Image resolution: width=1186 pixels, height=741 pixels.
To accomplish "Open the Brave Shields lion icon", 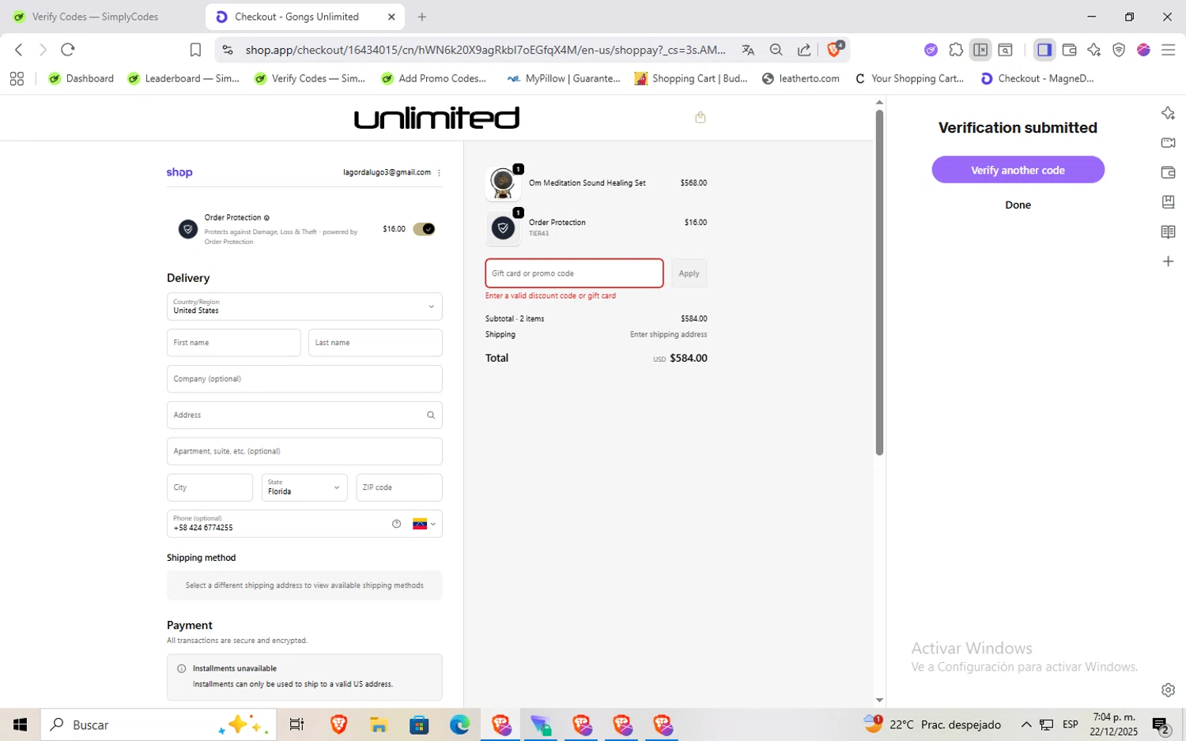I will 835,50.
